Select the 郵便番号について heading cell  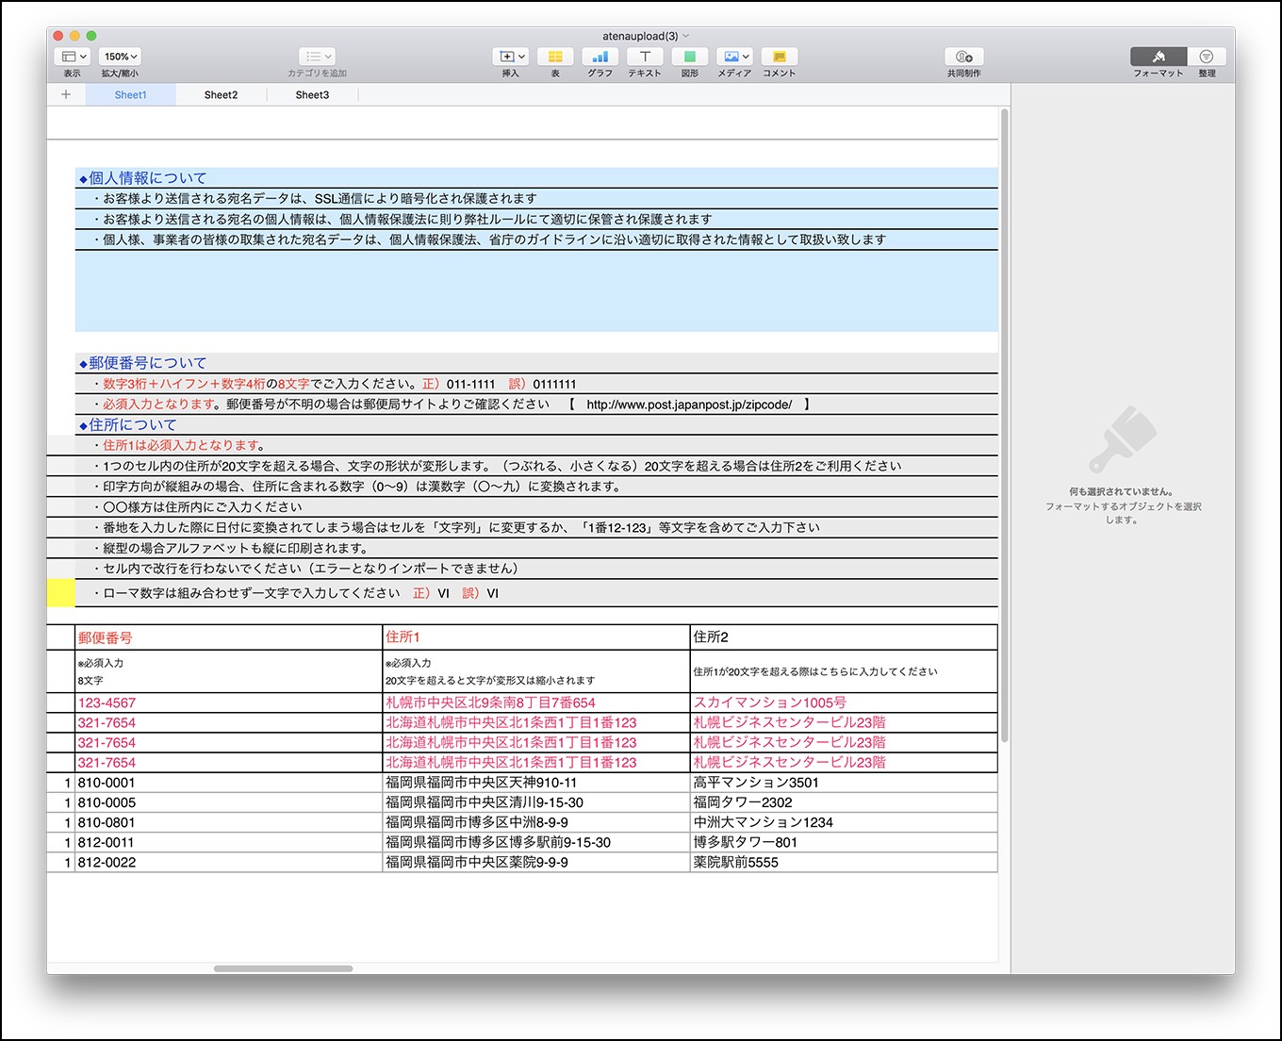coord(536,363)
